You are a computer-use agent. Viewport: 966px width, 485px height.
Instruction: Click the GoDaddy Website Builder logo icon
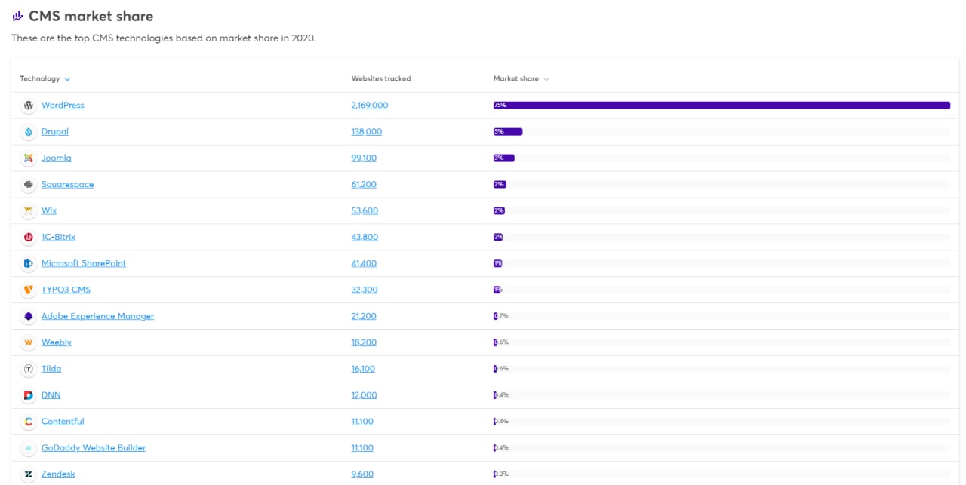(29, 449)
